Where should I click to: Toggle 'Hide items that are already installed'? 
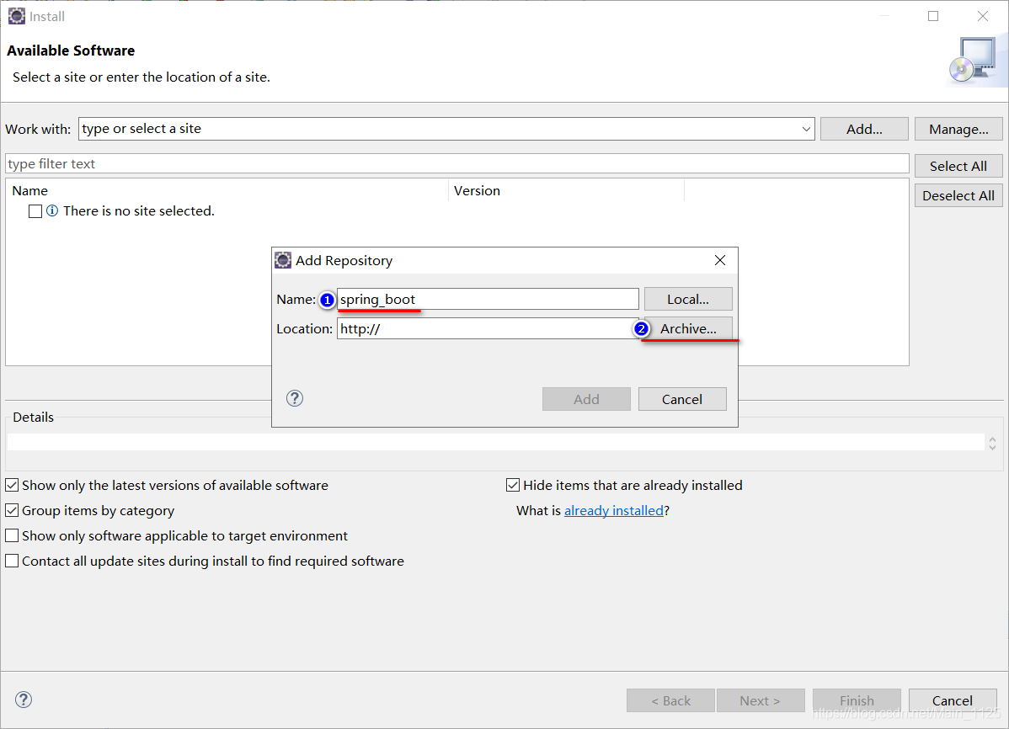(513, 485)
